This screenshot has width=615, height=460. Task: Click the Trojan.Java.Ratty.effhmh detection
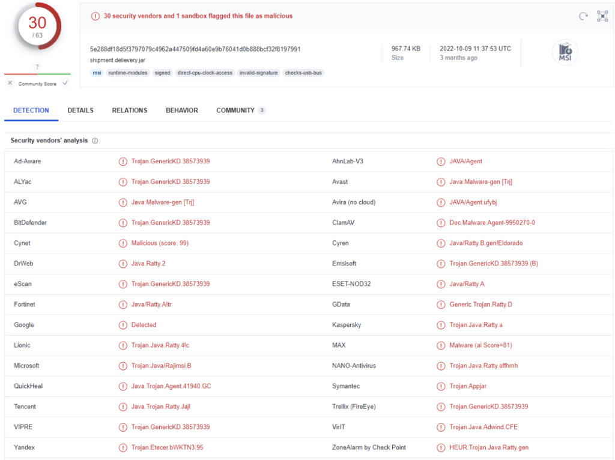483,366
